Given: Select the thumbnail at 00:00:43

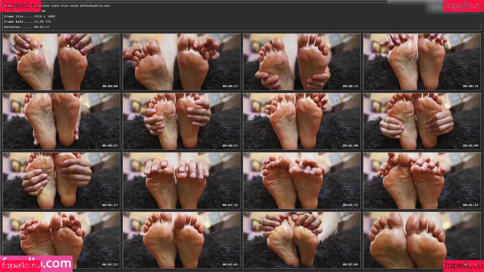Looking at the screenshot, I should pos(61,121).
